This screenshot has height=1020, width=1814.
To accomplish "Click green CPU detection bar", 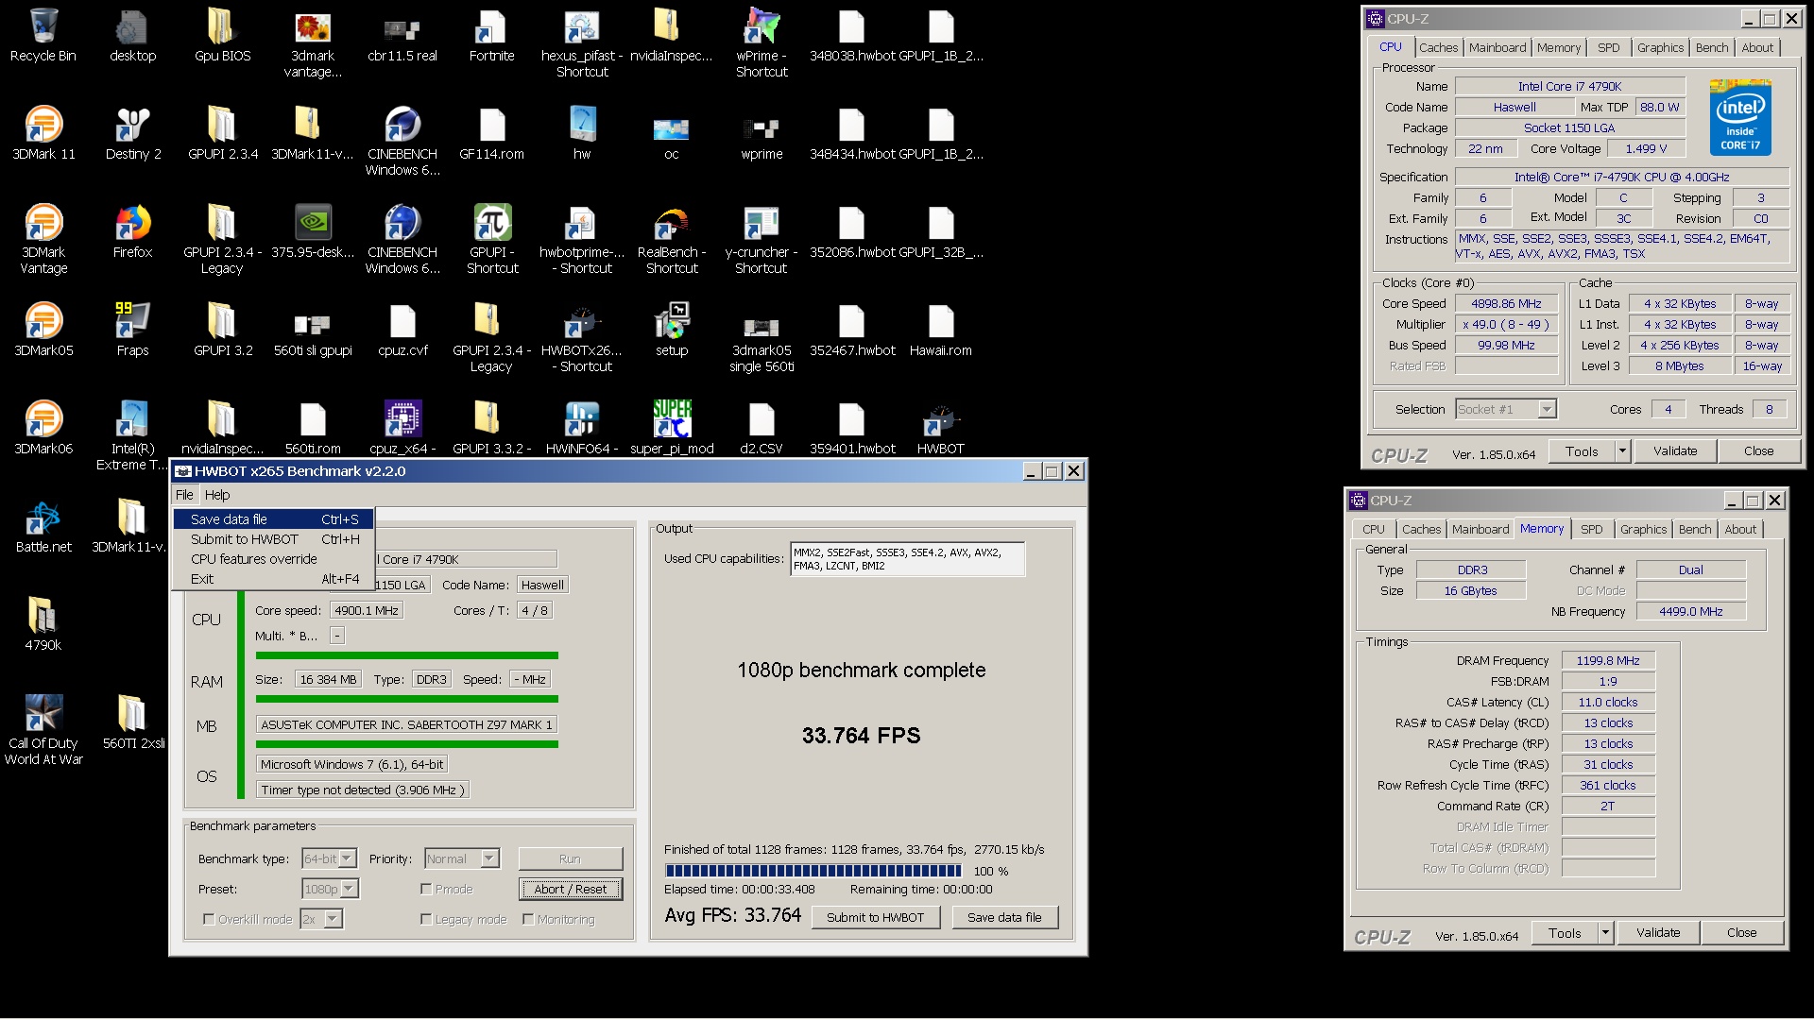I will (x=406, y=655).
